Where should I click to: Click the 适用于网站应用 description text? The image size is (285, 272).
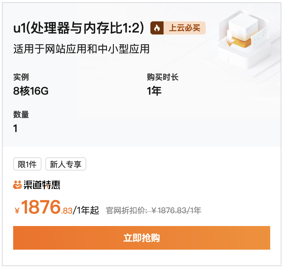81,49
